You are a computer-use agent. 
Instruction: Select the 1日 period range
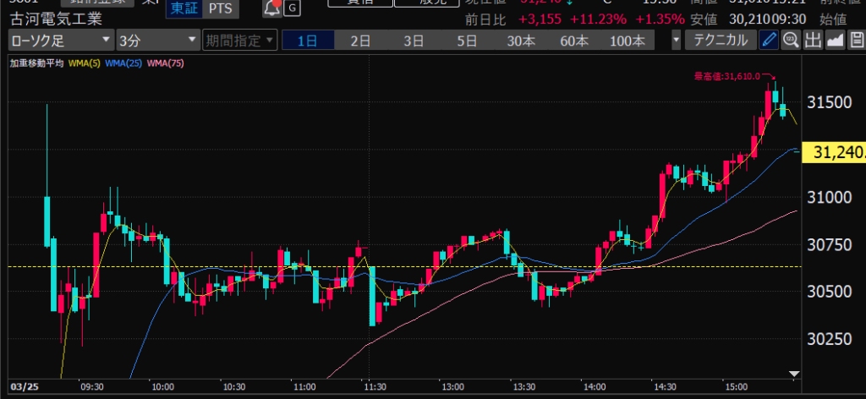[308, 40]
